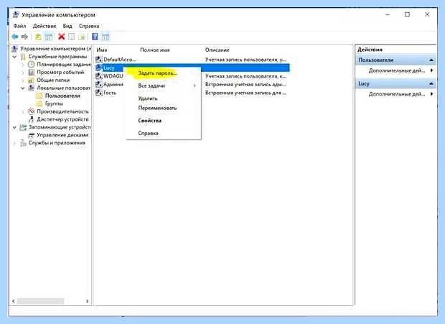Click the Админи user account icon
The height and width of the screenshot is (324, 445).
(99, 84)
